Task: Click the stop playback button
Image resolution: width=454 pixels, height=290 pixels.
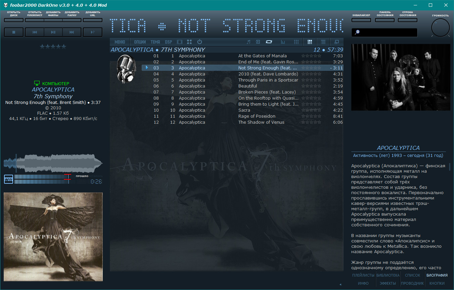Action: [x=14, y=32]
